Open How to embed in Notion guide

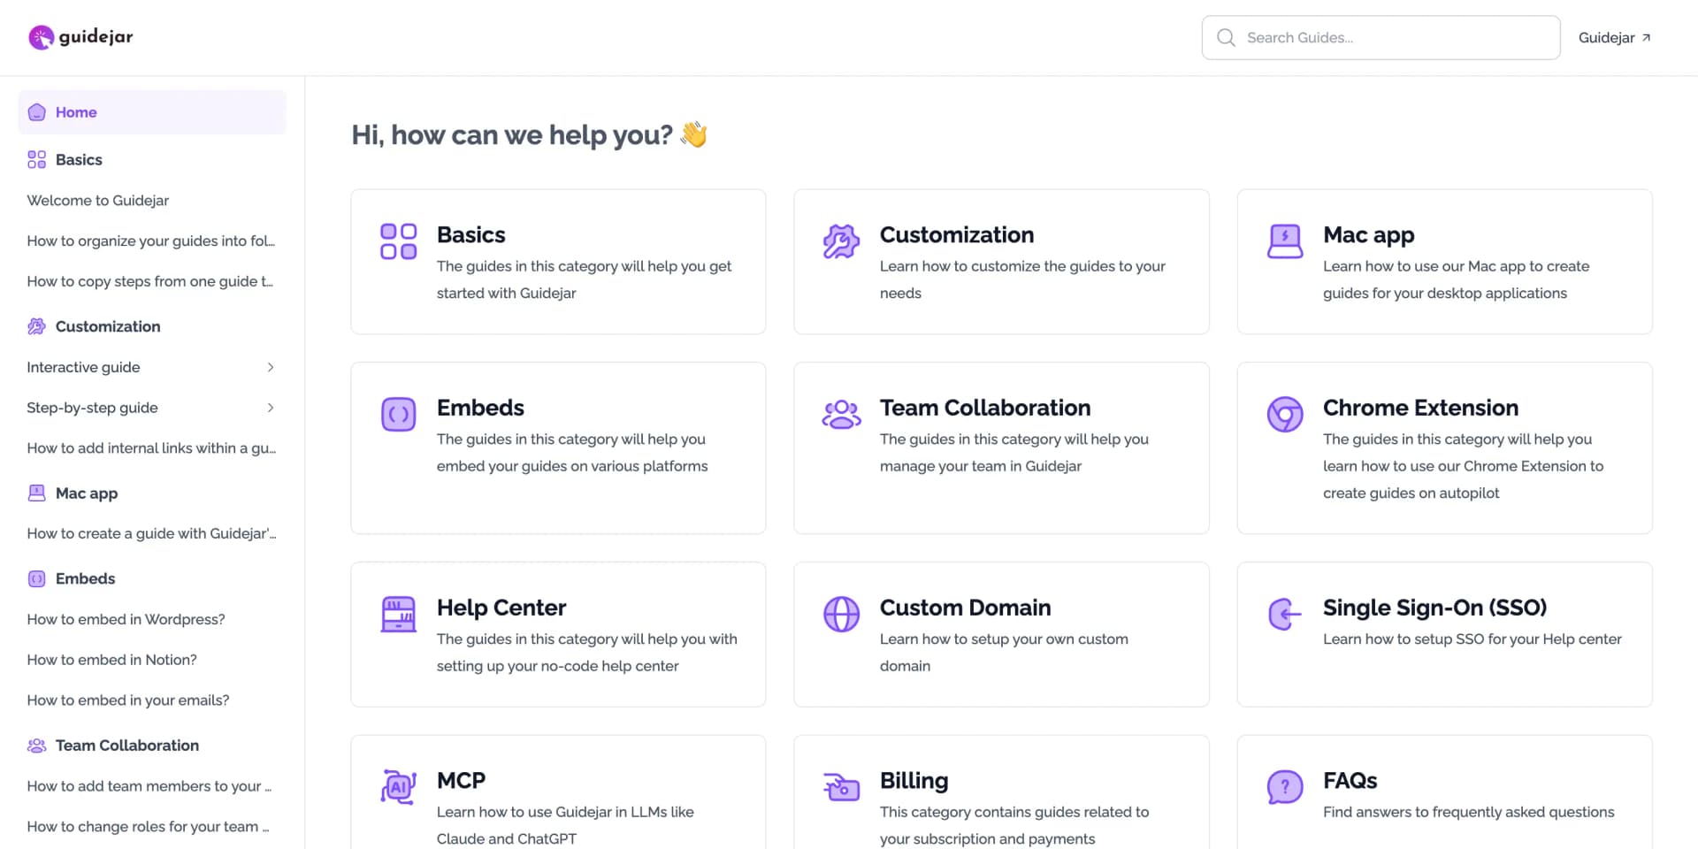[x=112, y=660]
